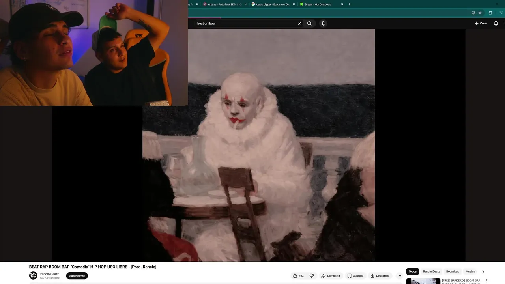Click the clown painting video player
Screen dimensions: 505x284
click(258, 145)
